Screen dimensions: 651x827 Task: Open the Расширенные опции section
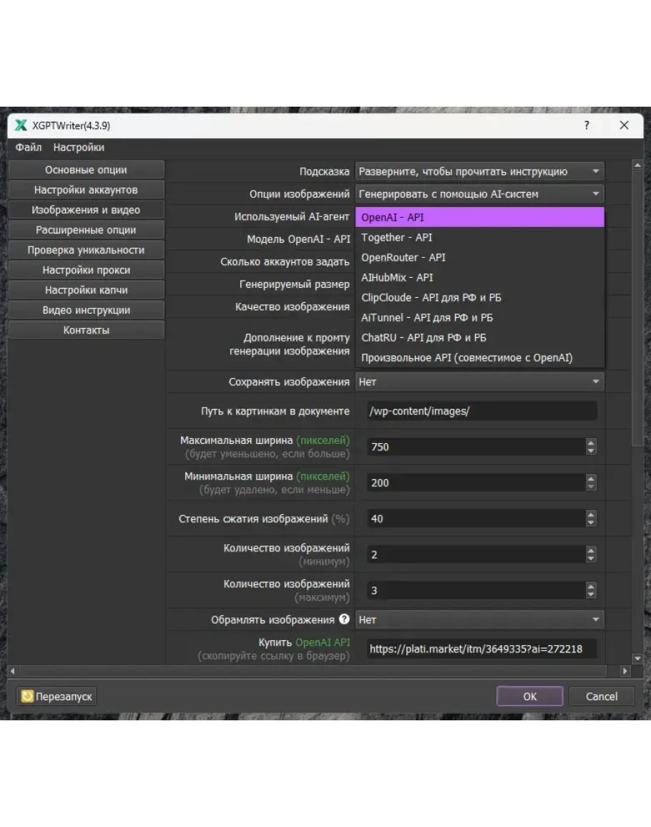coord(87,230)
